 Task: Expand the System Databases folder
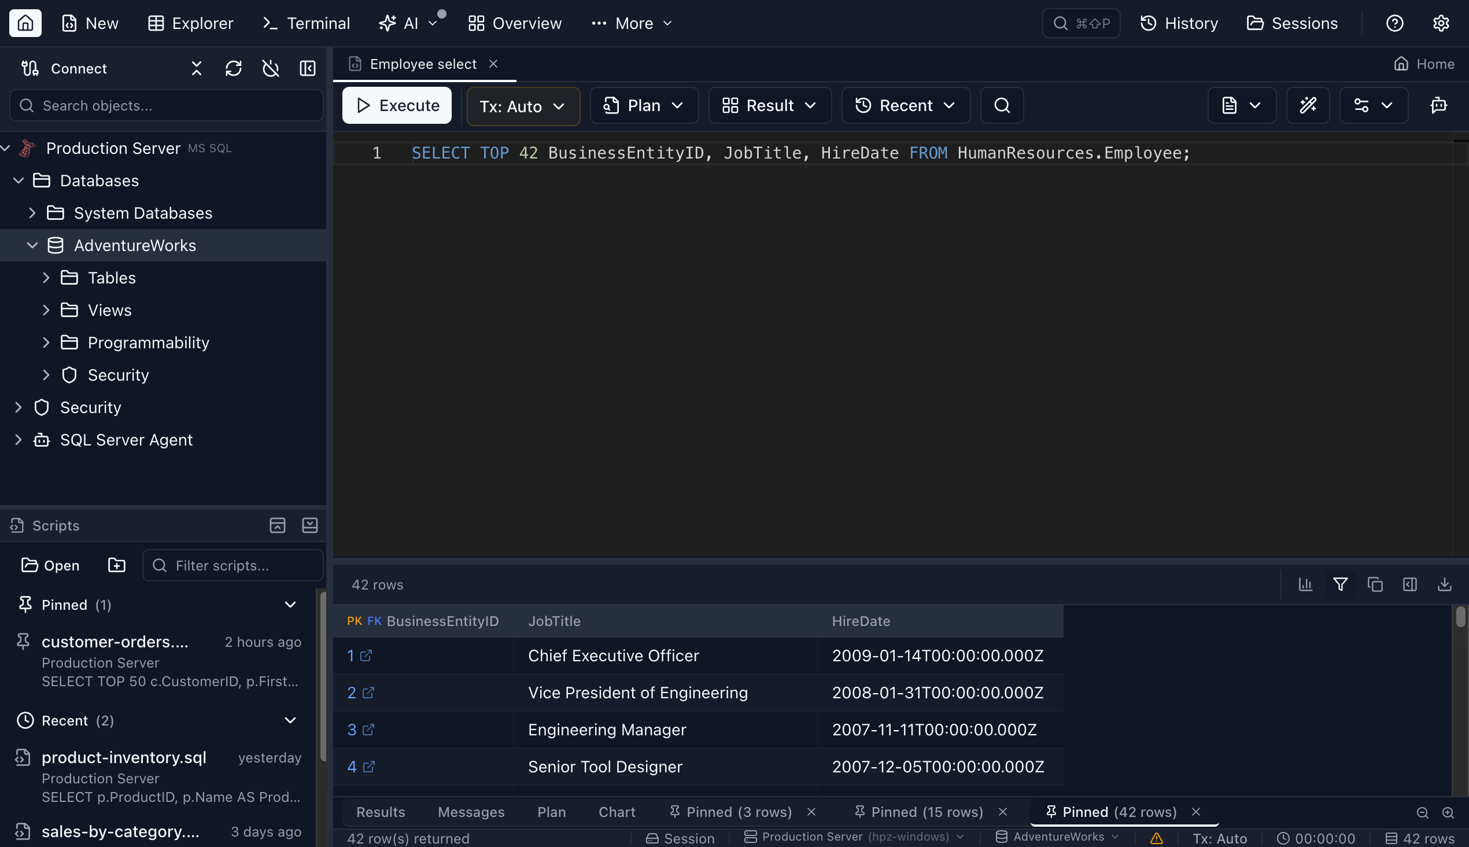coord(32,213)
